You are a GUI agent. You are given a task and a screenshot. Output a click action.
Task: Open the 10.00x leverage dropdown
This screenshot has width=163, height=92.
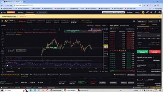point(153,21)
